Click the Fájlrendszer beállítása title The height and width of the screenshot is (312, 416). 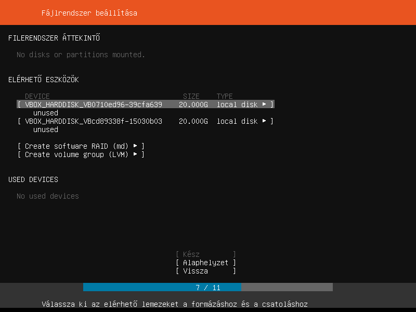89,13
